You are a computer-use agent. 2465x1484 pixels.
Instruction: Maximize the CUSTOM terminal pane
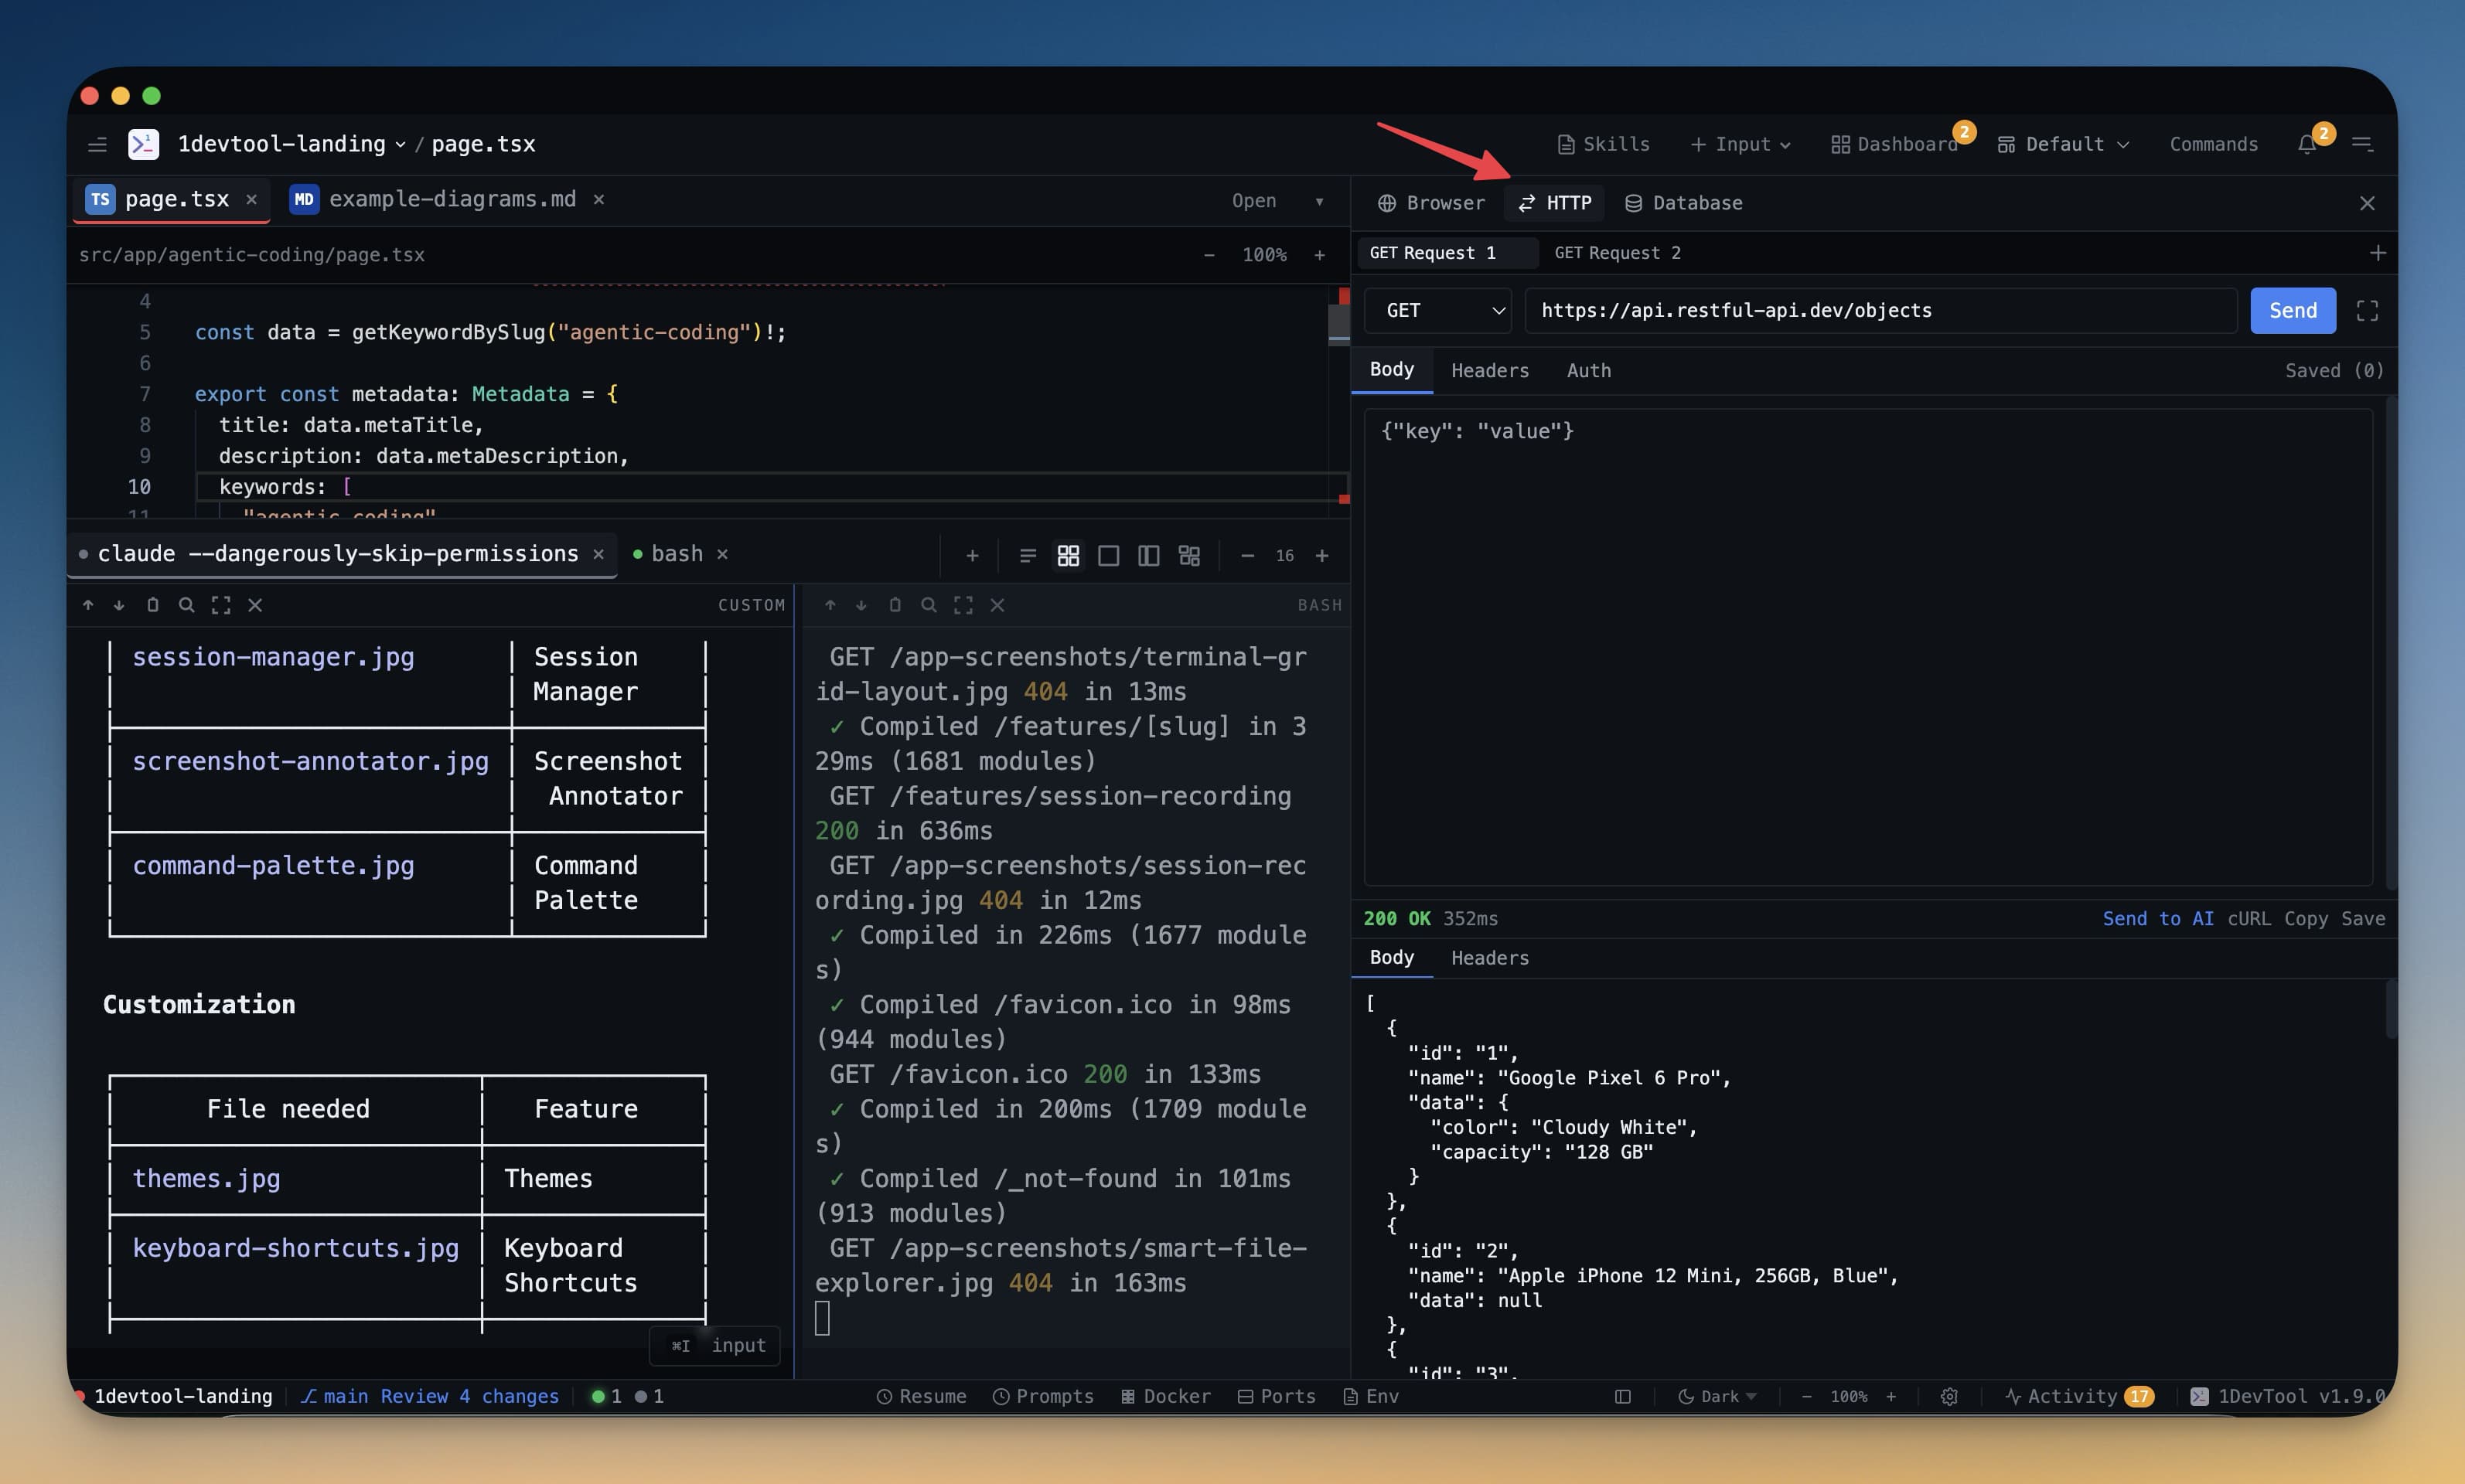(220, 605)
